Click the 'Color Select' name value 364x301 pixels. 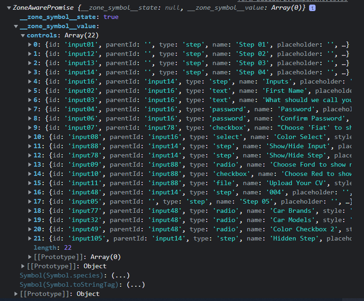[300, 137]
